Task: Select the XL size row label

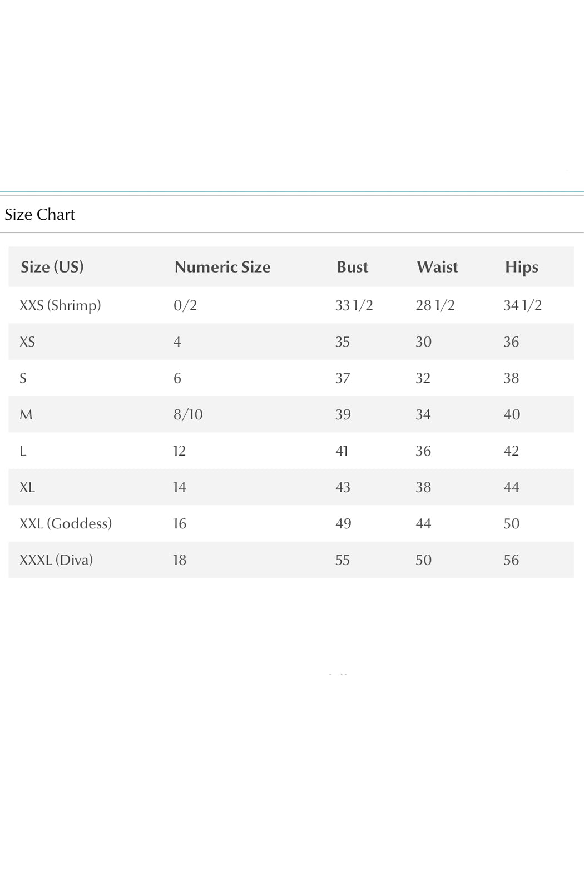Action: [27, 487]
